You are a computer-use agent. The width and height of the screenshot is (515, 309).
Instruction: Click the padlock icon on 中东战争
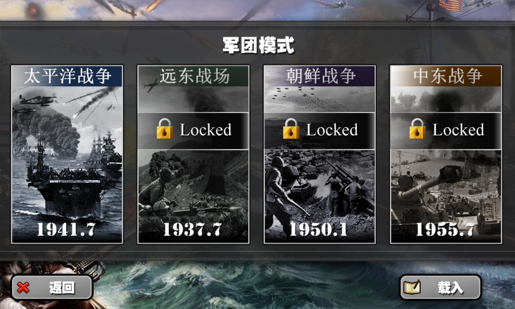point(417,129)
